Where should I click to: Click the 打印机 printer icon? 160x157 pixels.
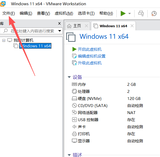74,134
